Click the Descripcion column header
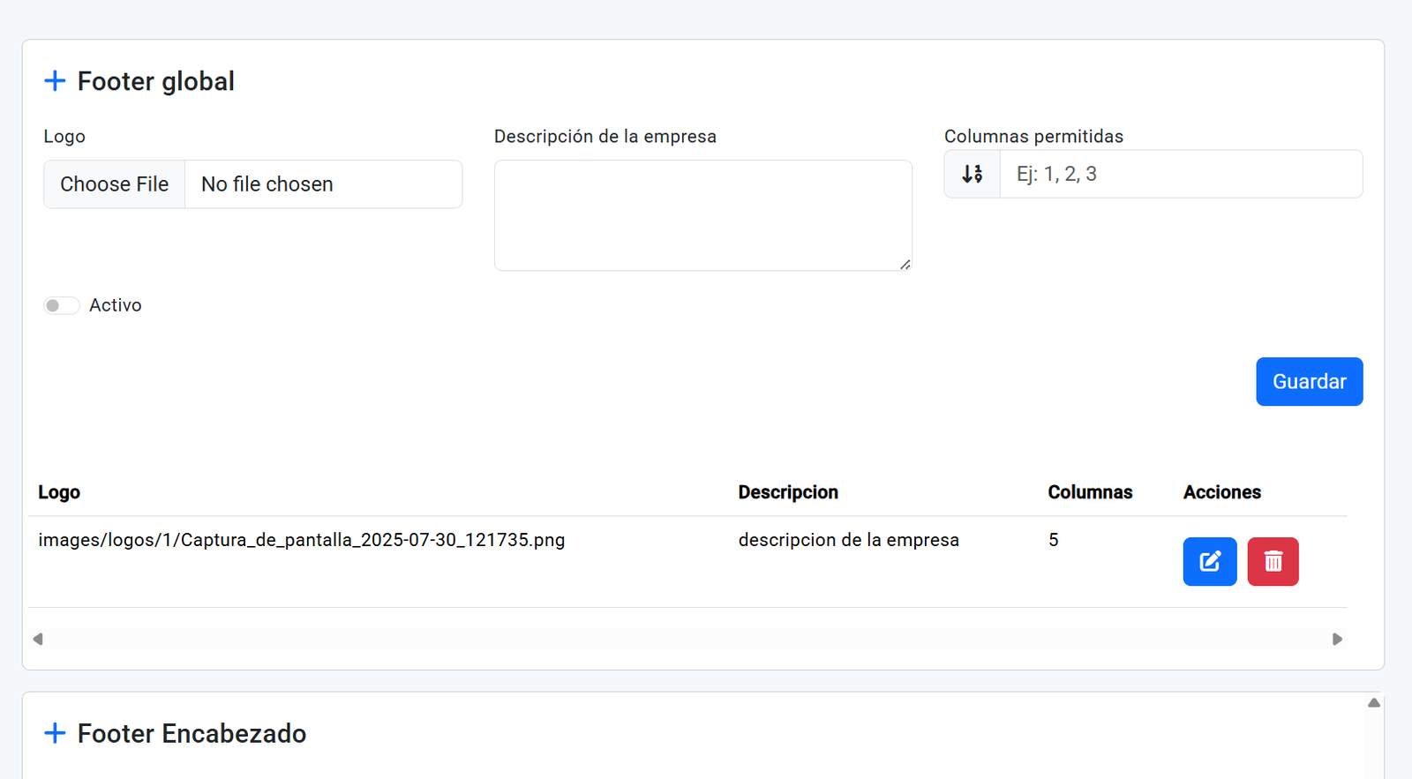This screenshot has width=1412, height=779. [x=788, y=492]
